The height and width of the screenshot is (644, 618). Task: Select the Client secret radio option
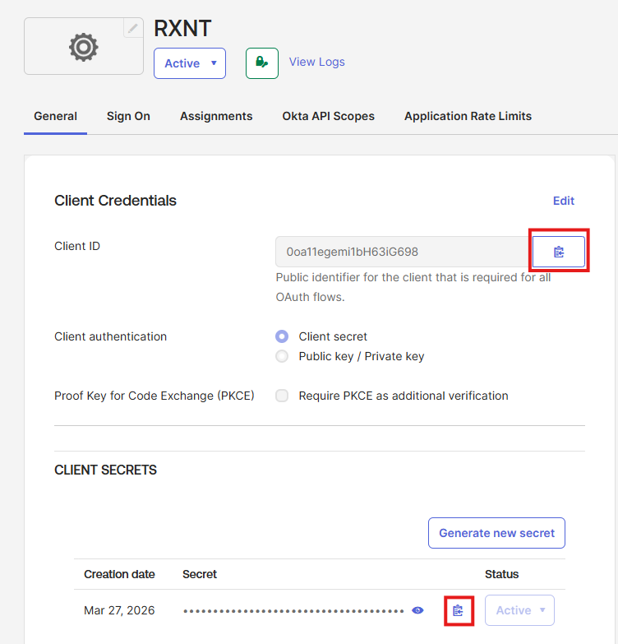coord(283,336)
